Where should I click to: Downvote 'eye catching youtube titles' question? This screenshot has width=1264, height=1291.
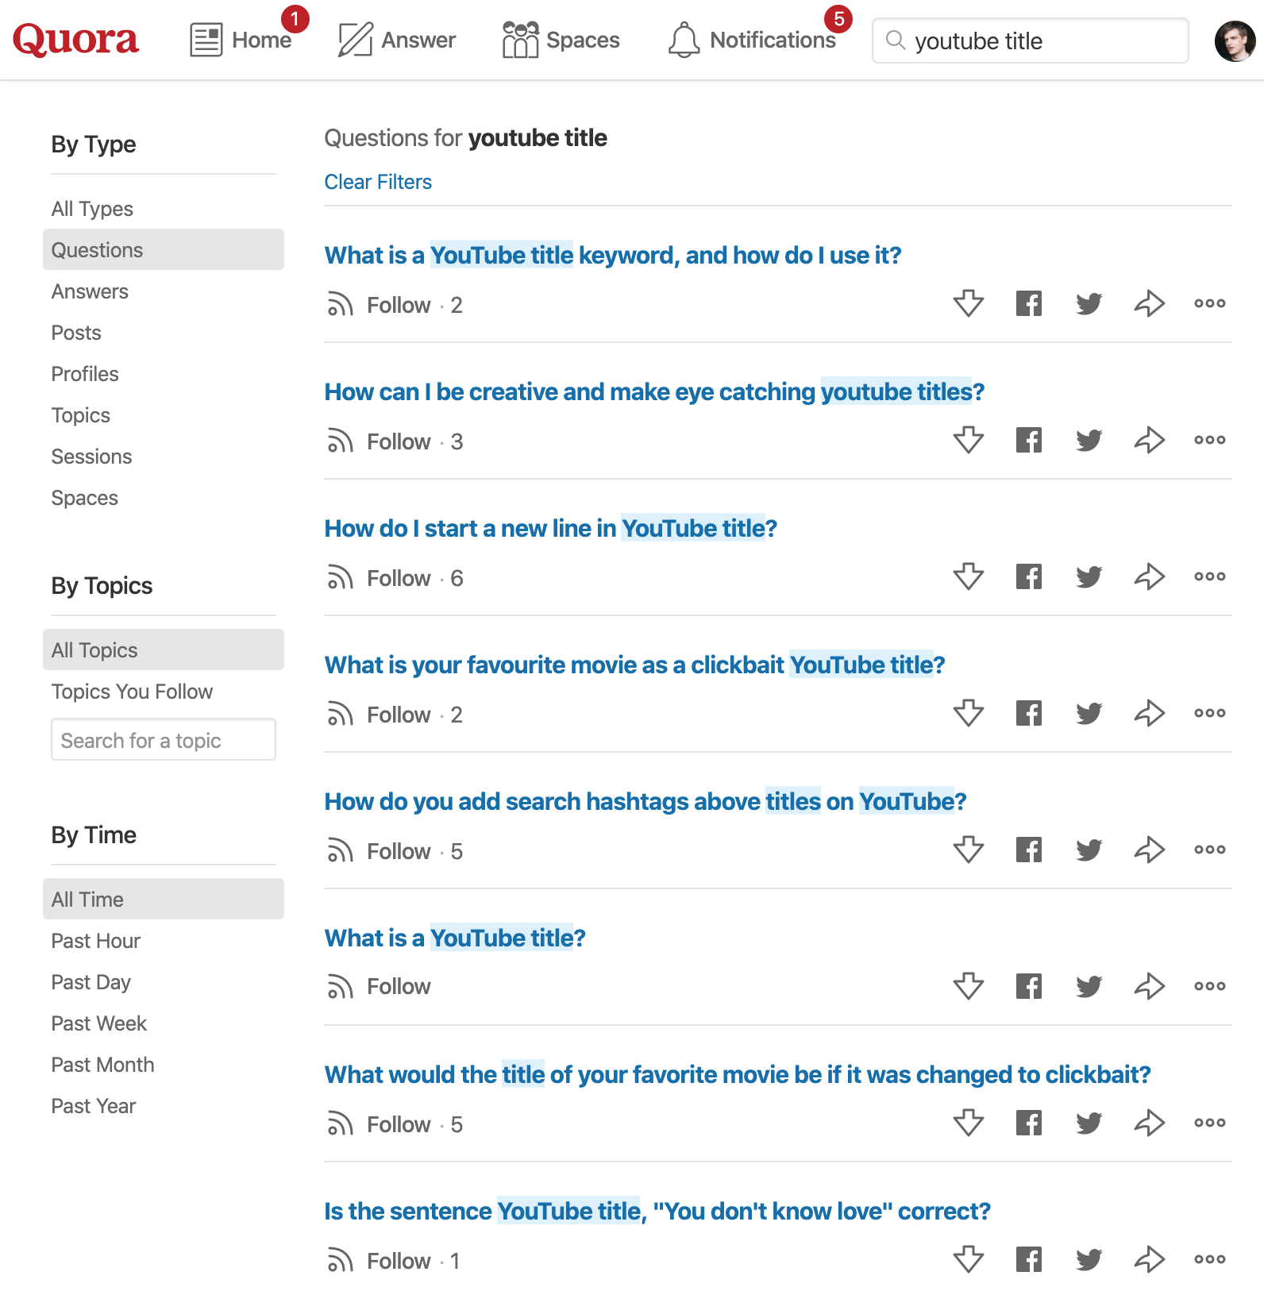point(969,440)
